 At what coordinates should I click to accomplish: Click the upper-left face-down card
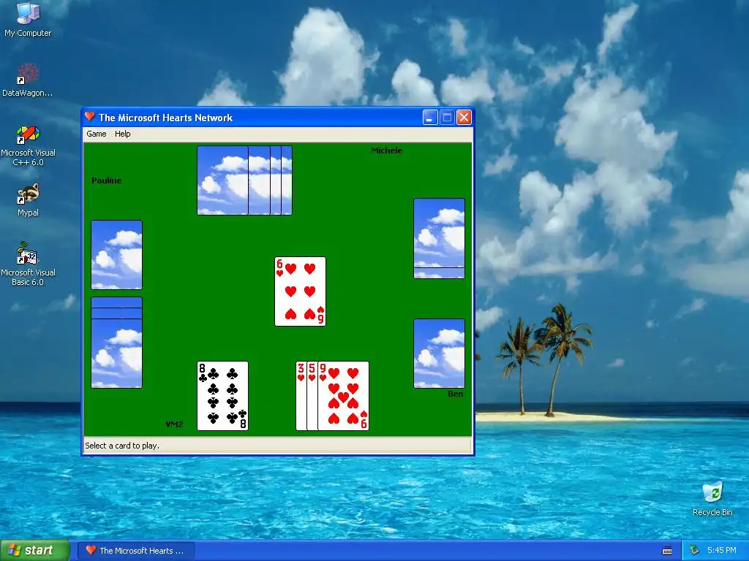(x=116, y=255)
